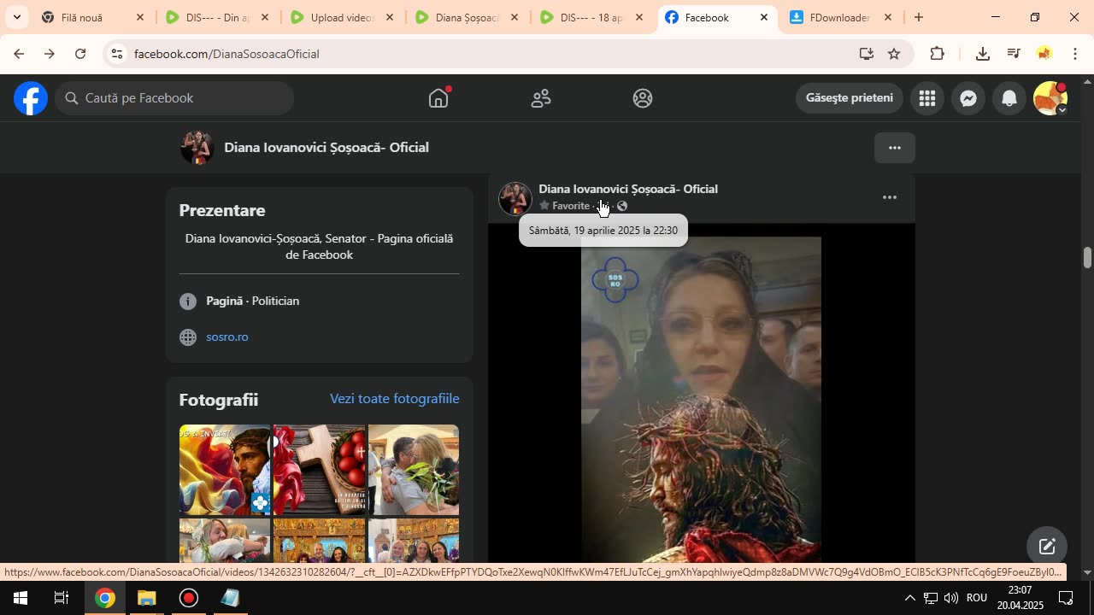Open the account profile avatar menu
This screenshot has width=1094, height=615.
(1050, 98)
